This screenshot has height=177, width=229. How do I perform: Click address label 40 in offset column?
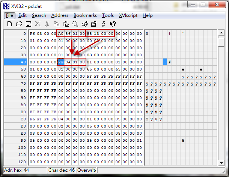click(x=15, y=62)
